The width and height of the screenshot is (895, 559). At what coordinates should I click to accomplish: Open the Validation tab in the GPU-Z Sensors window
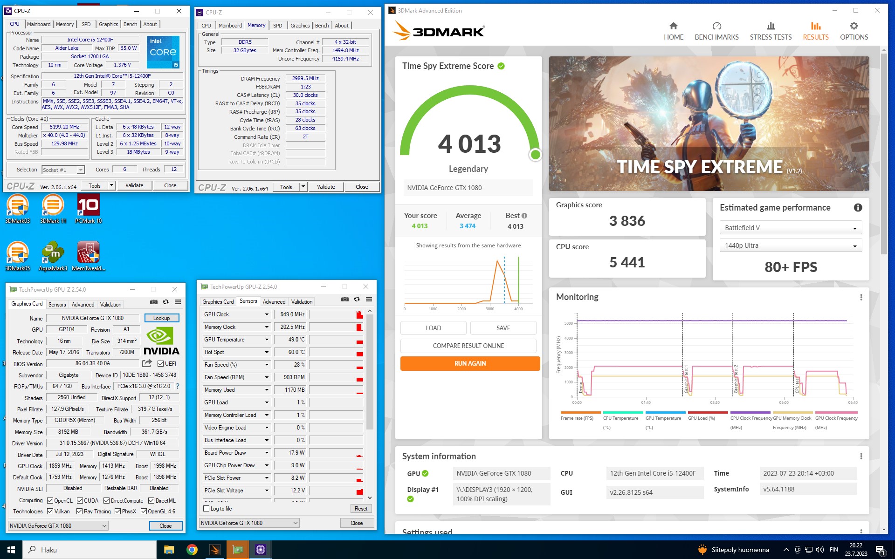pos(302,302)
